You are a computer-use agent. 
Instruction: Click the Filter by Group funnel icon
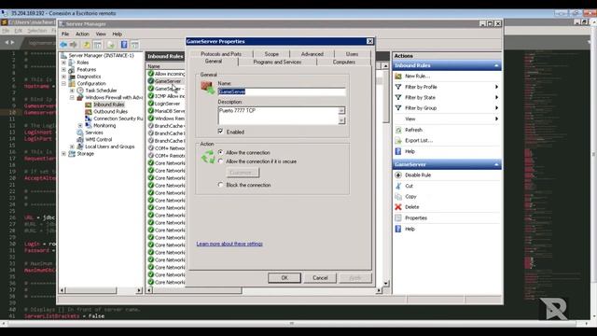pyautogui.click(x=398, y=108)
